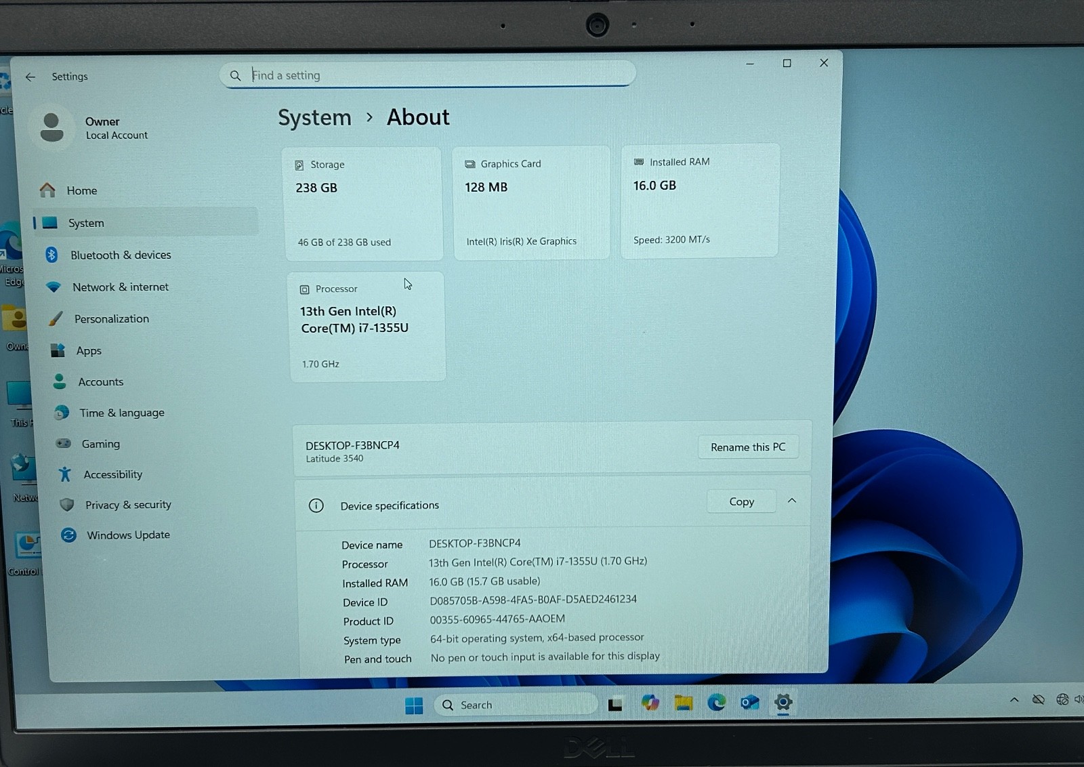
Task: Click the Graphics Card icon
Action: pyautogui.click(x=470, y=164)
